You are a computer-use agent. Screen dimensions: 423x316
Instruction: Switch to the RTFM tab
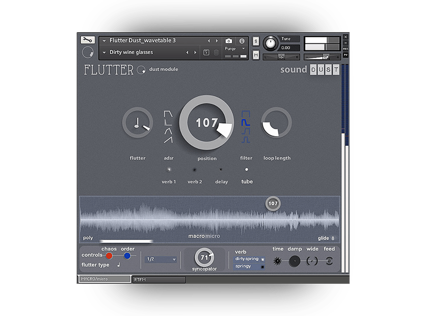(x=159, y=280)
